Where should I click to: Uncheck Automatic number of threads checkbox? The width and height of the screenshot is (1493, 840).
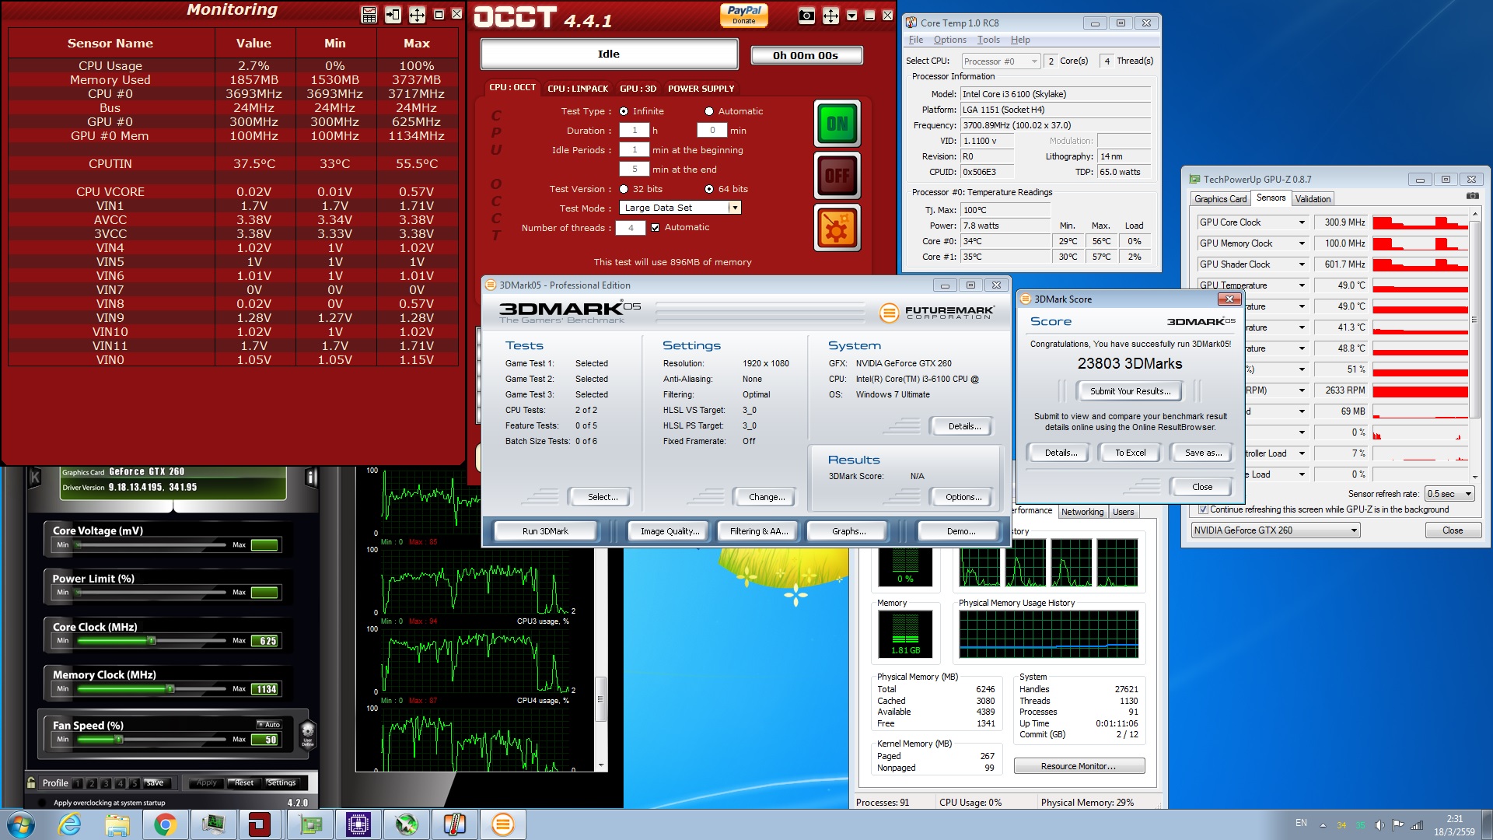click(x=656, y=228)
